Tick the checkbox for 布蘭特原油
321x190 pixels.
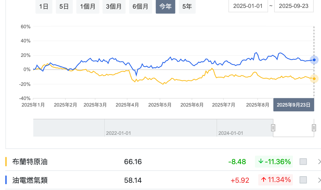point(303,162)
